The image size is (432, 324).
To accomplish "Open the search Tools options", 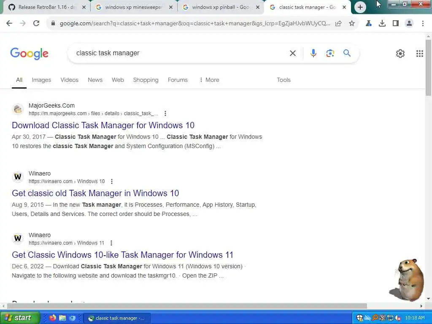I will pos(283,80).
